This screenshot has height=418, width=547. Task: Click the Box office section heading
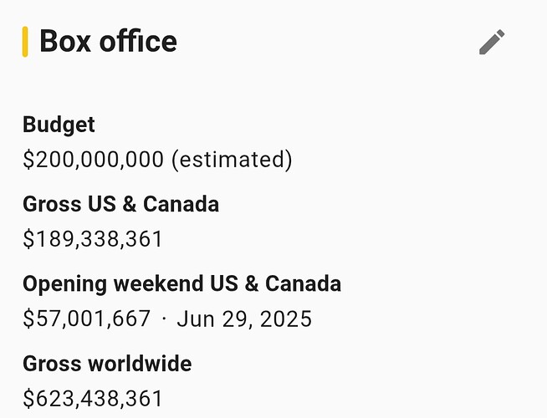(x=108, y=41)
